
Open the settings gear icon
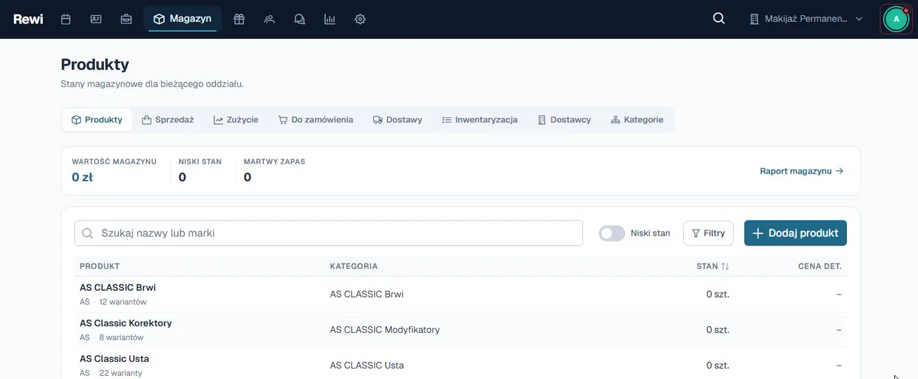360,19
